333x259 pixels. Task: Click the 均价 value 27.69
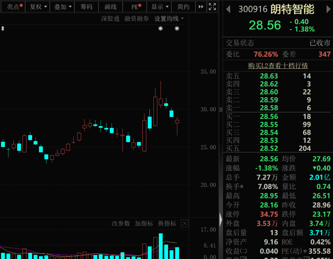321,159
